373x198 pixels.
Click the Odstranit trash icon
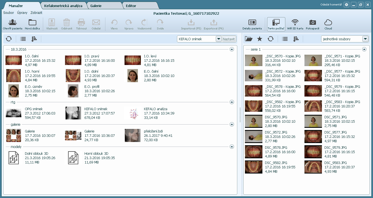(x=67, y=24)
